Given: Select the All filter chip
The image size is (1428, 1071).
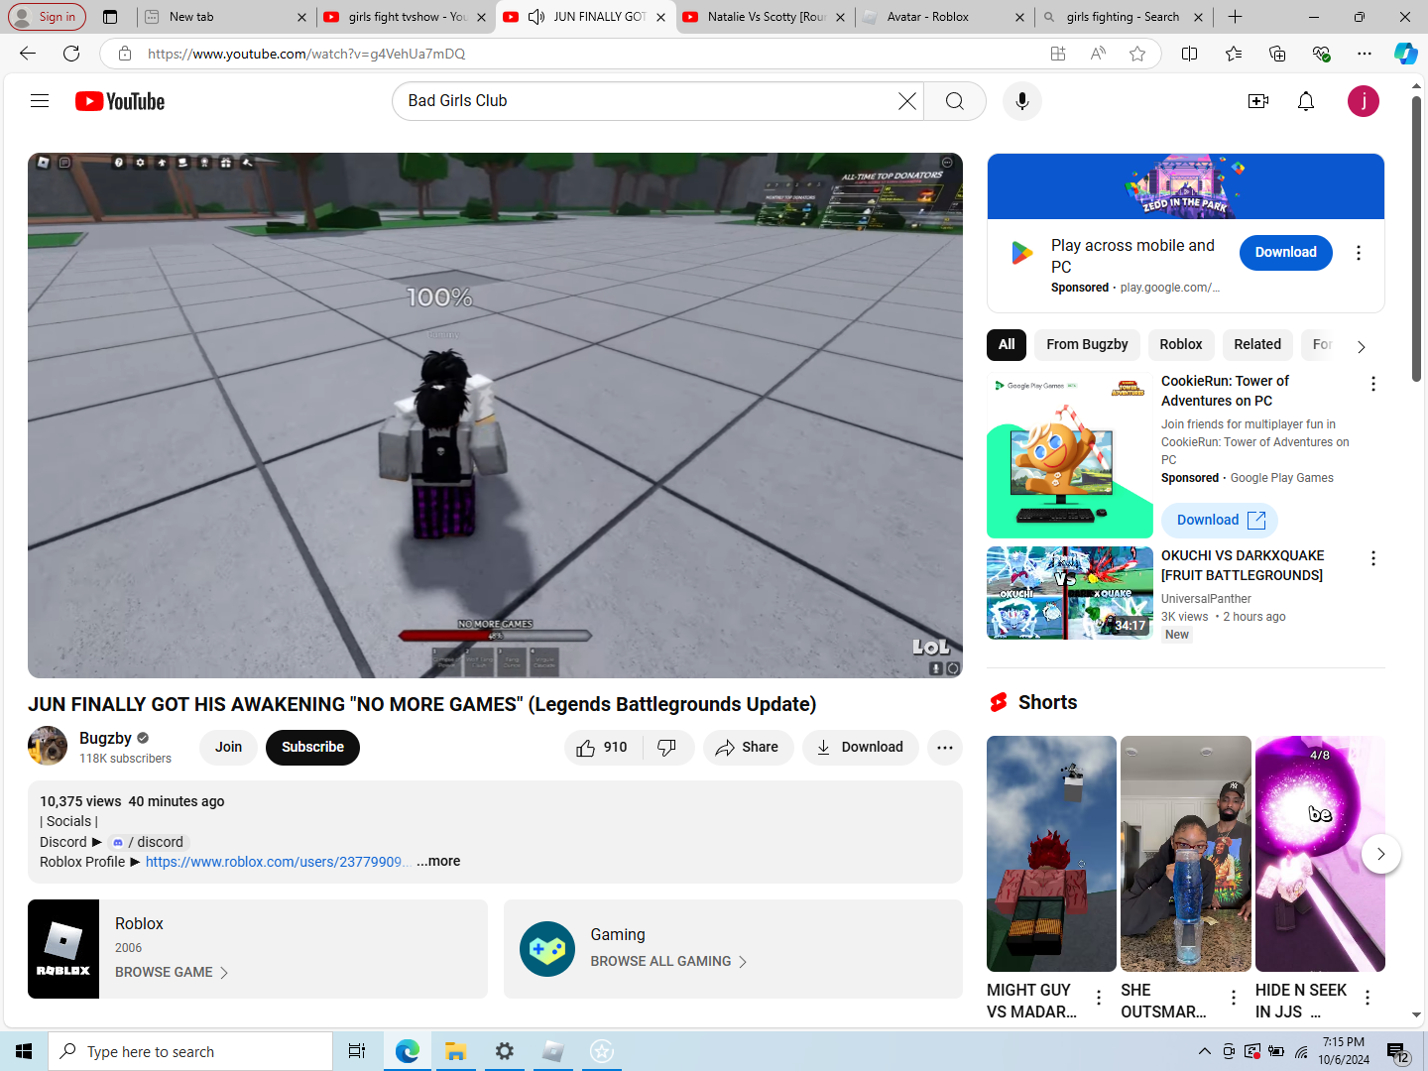Looking at the screenshot, I should [1007, 344].
